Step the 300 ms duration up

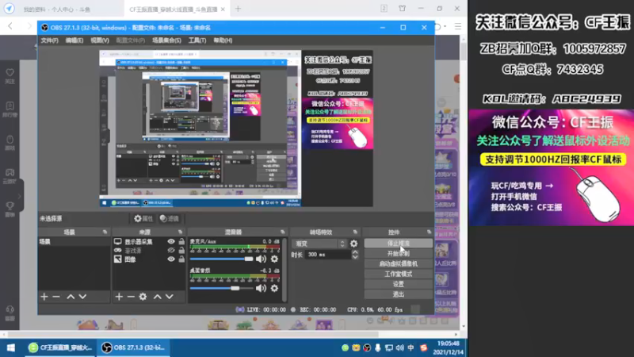point(355,252)
